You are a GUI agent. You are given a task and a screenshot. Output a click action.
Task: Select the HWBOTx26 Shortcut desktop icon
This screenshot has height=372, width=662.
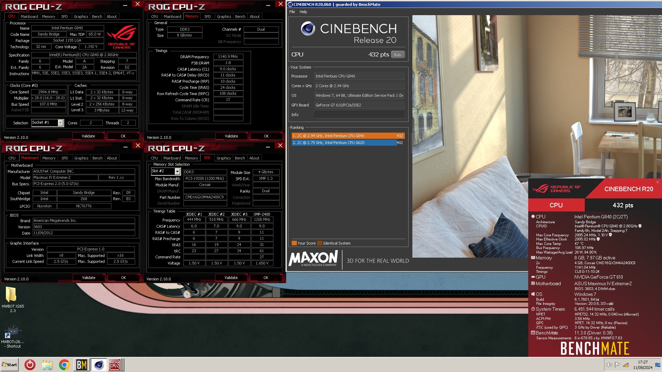coord(13,336)
